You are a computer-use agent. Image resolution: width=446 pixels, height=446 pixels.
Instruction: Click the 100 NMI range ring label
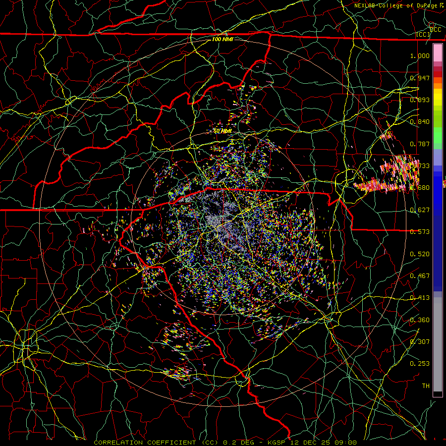(223, 39)
